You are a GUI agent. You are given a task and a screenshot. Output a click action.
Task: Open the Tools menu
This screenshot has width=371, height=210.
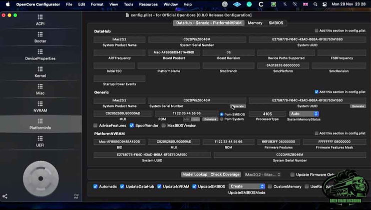click(x=129, y=4)
